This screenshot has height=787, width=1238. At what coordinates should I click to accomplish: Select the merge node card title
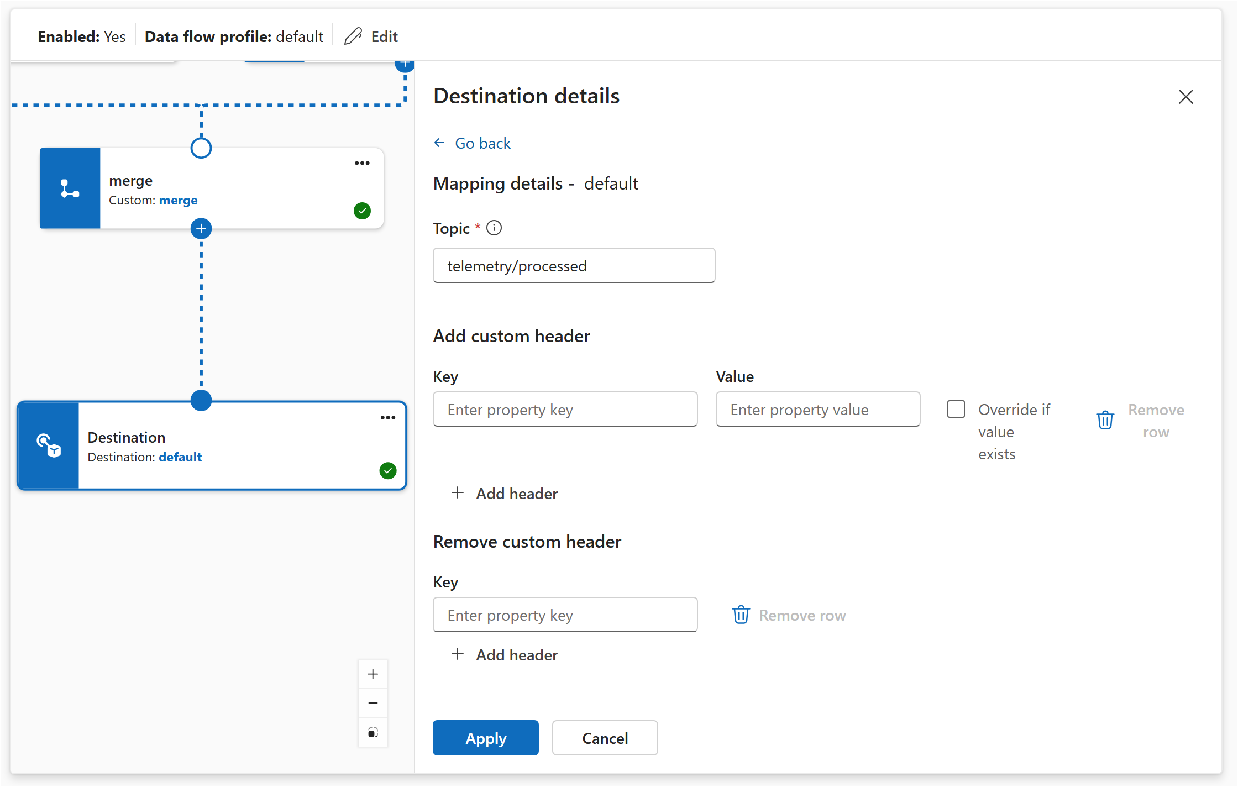(x=130, y=181)
